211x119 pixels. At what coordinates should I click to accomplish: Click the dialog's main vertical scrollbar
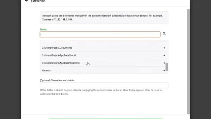click(x=188, y=62)
